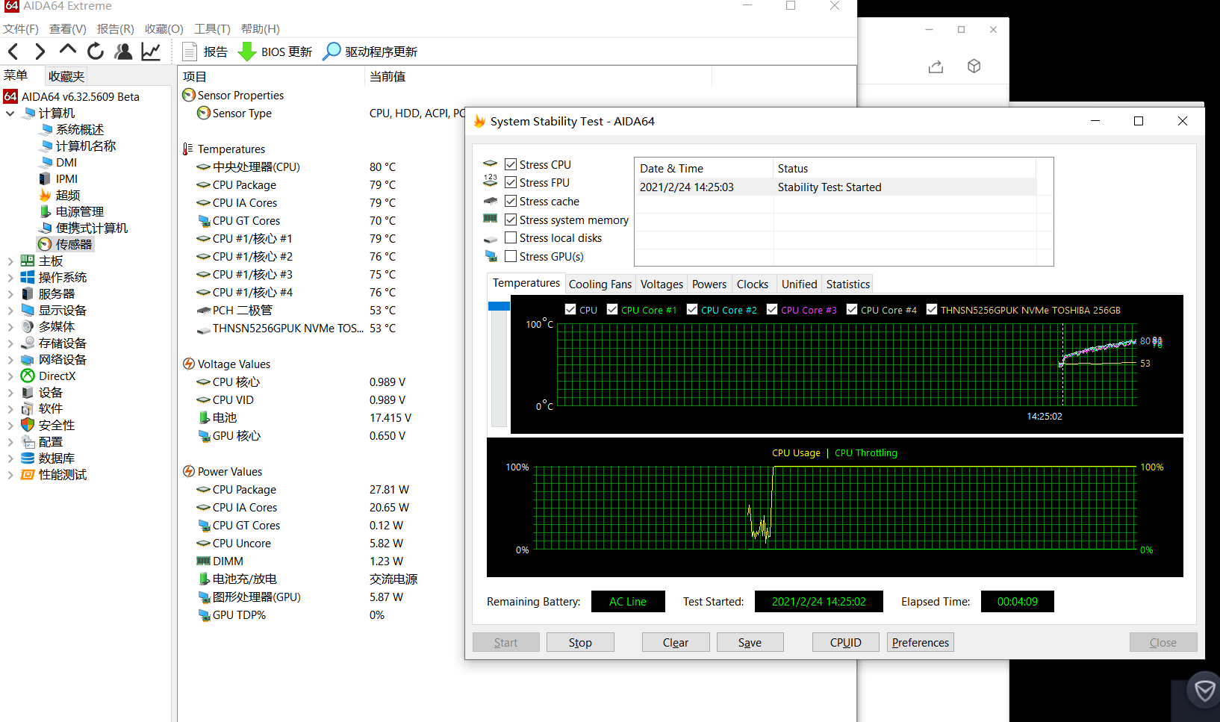
Task: Expand the 主板 tree node
Action: coord(10,261)
